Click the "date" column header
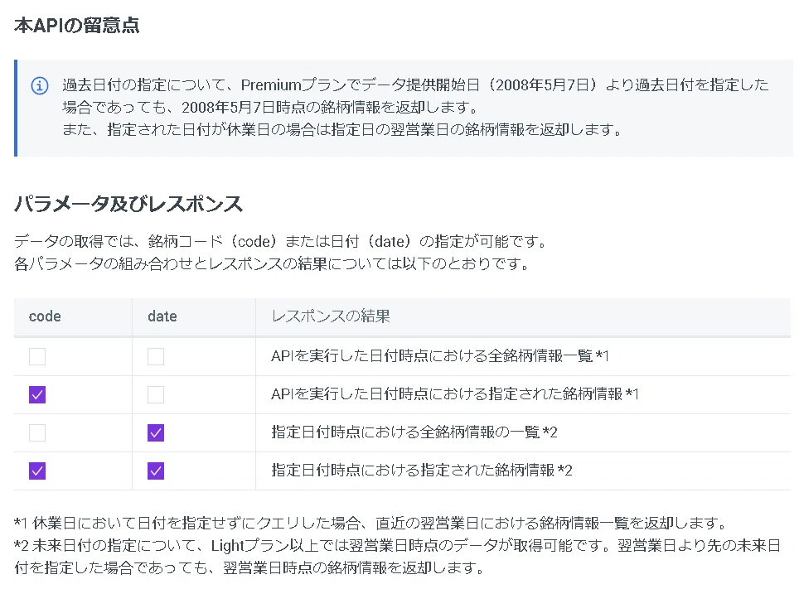The image size is (799, 589). coord(162,316)
